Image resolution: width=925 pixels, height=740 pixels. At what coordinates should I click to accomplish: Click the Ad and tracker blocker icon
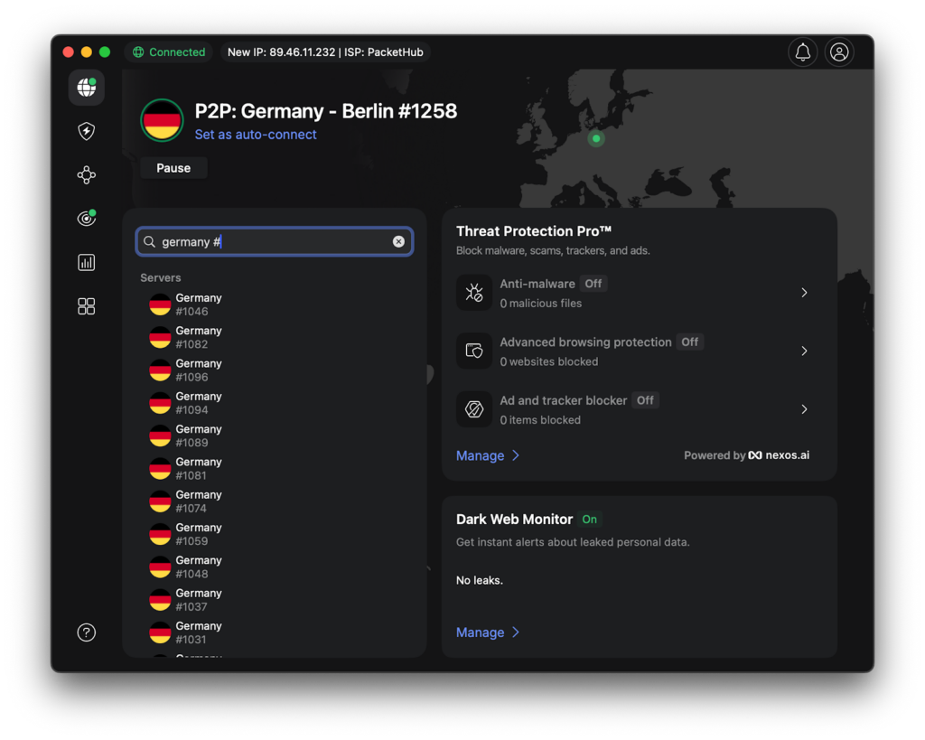pyautogui.click(x=473, y=409)
